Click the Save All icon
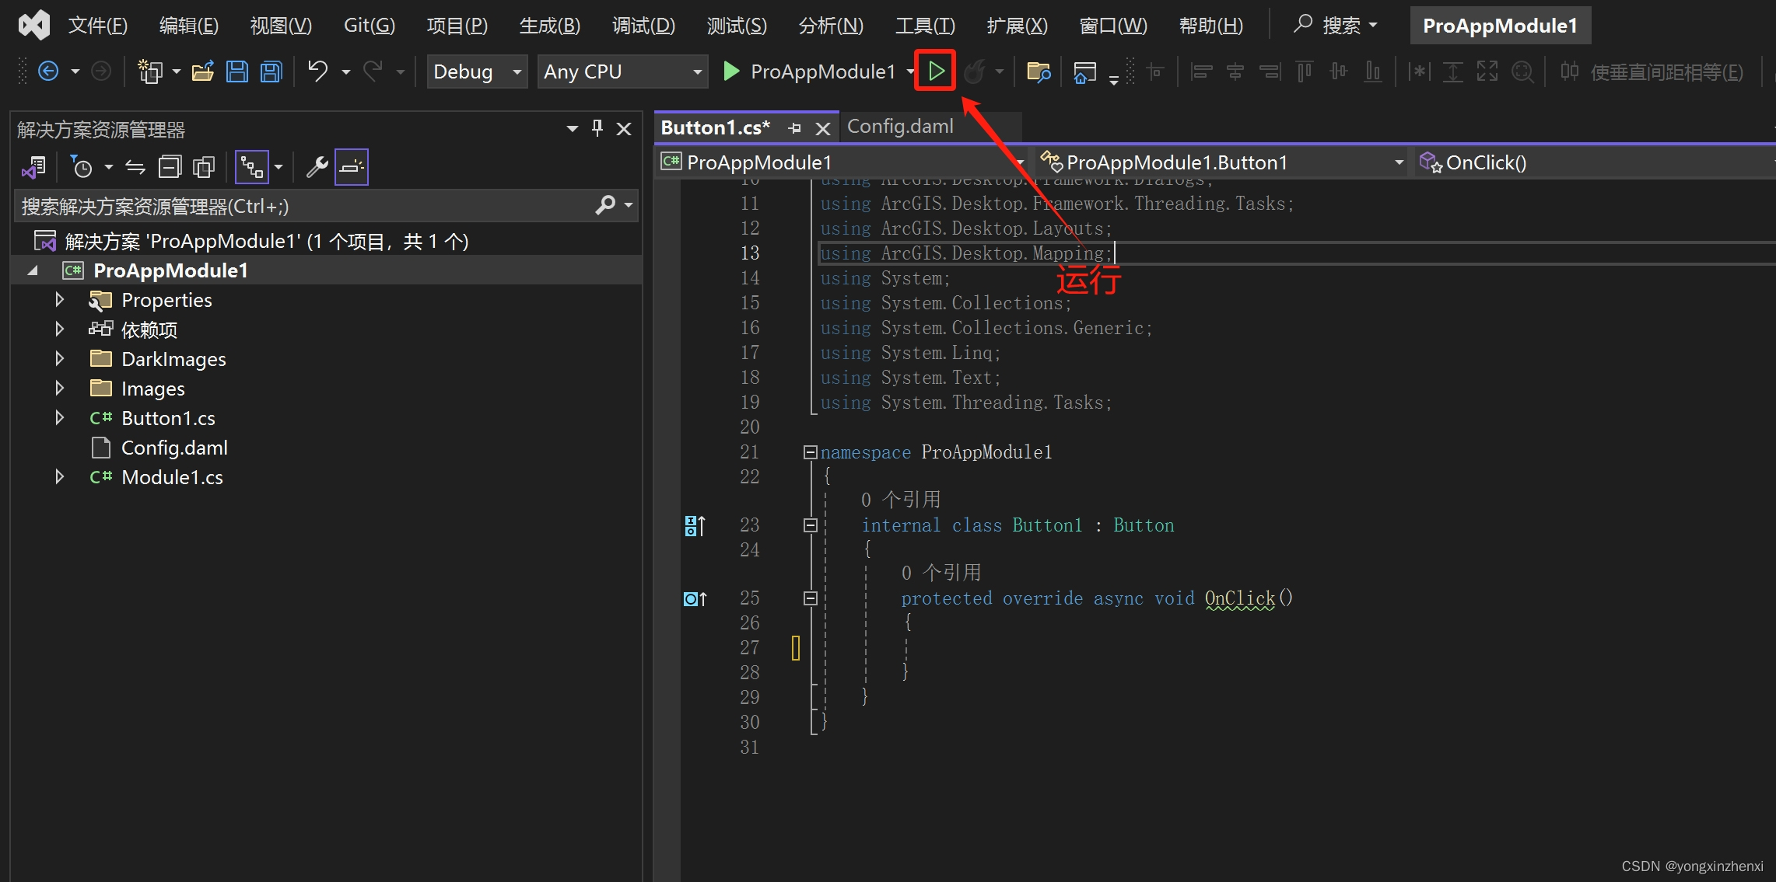The image size is (1776, 882). pos(271,71)
